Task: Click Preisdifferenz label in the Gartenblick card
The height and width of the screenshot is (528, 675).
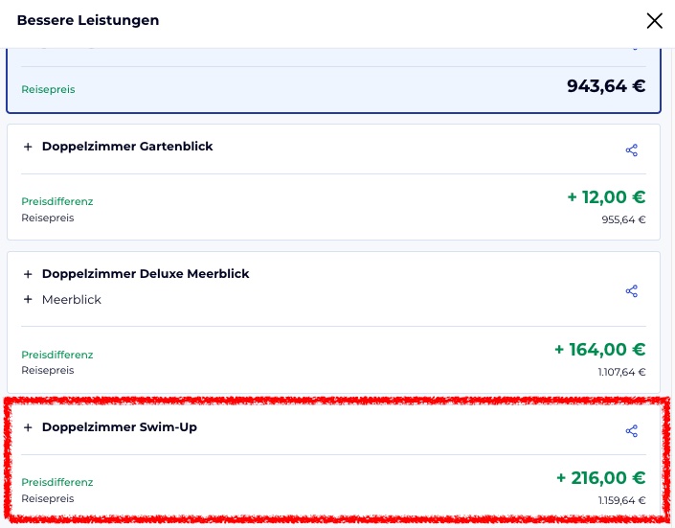Action: (x=57, y=202)
